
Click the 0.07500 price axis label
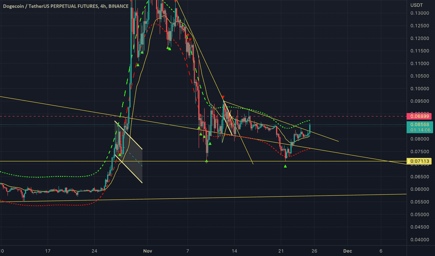pos(420,151)
